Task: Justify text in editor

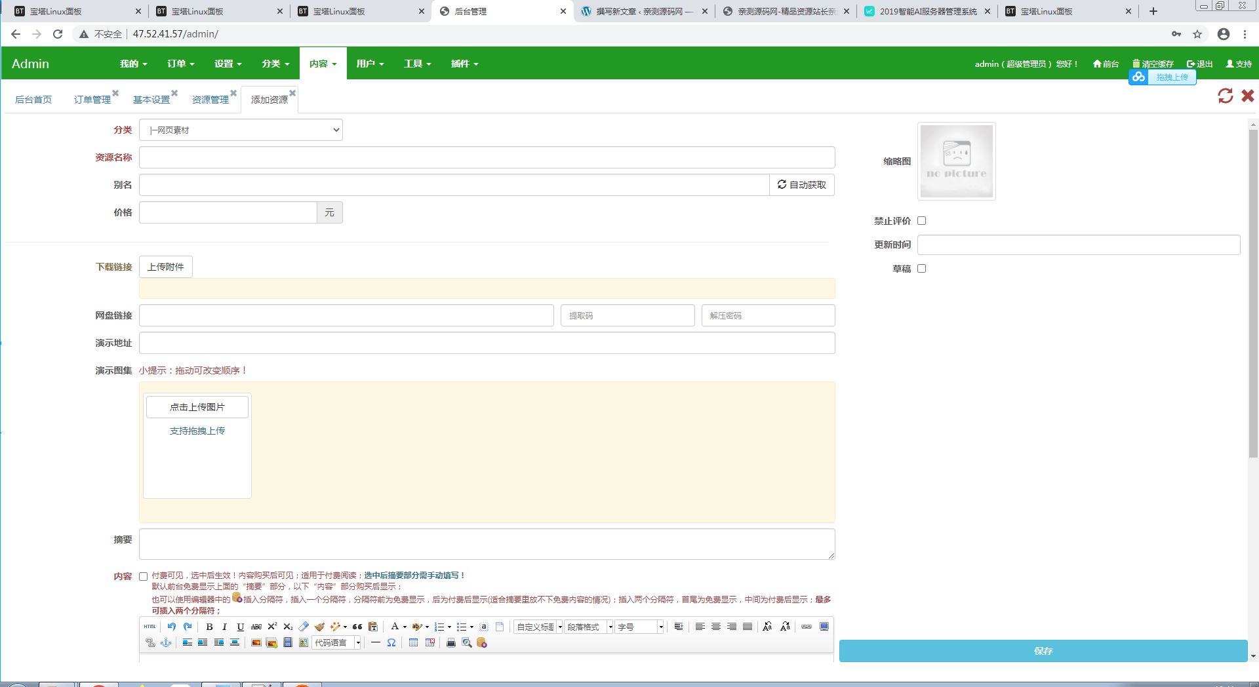Action: (x=748, y=627)
